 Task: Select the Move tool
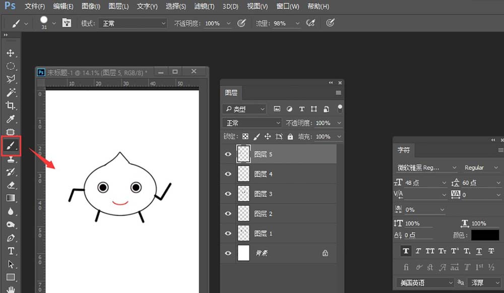coord(11,53)
